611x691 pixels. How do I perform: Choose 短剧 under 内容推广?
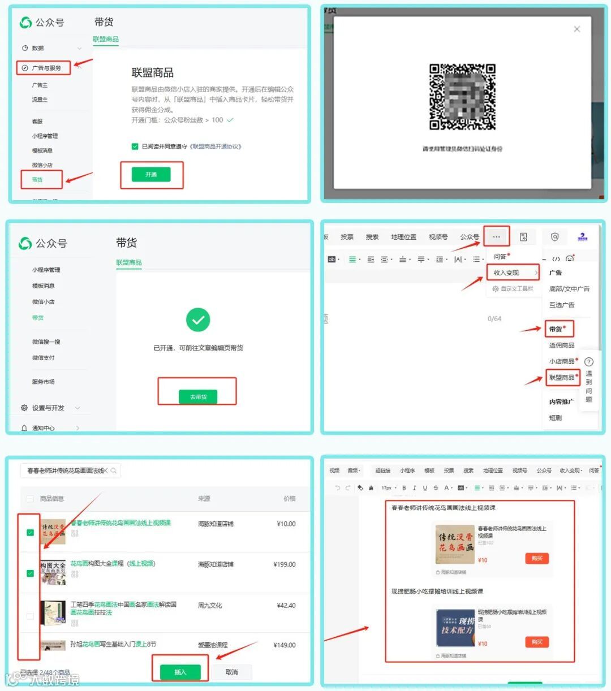[555, 417]
